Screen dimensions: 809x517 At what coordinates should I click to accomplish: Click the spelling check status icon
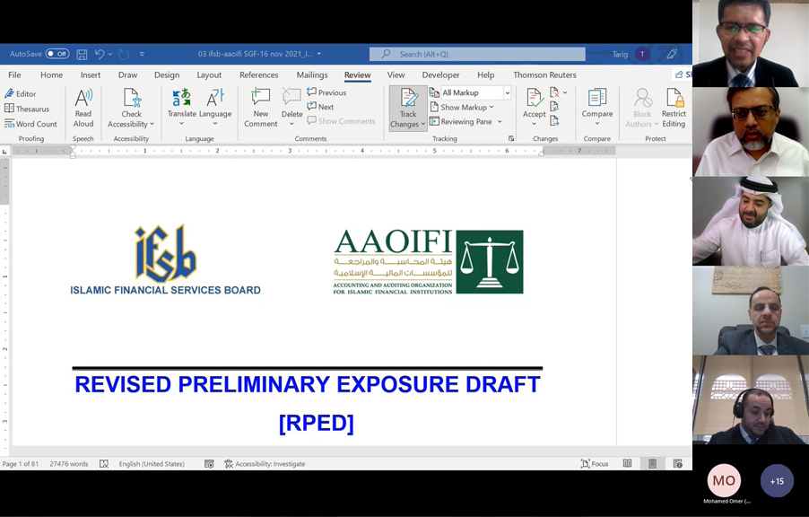(x=104, y=464)
